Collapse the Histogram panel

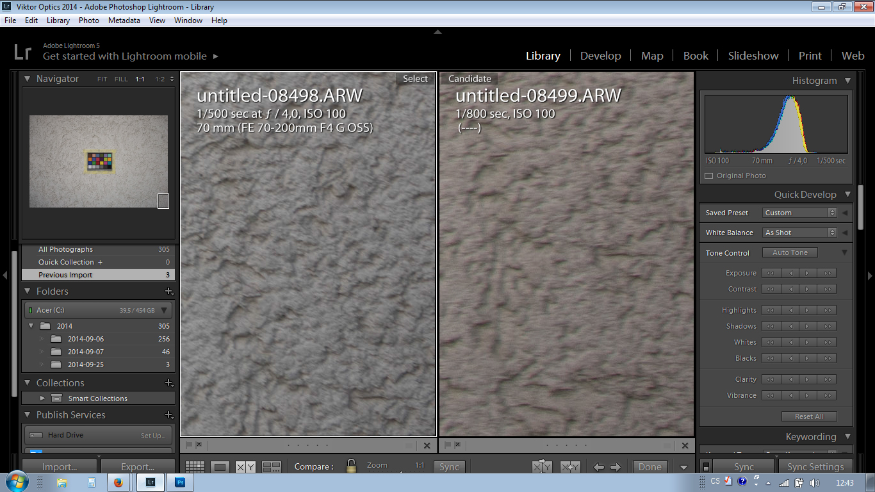(847, 81)
